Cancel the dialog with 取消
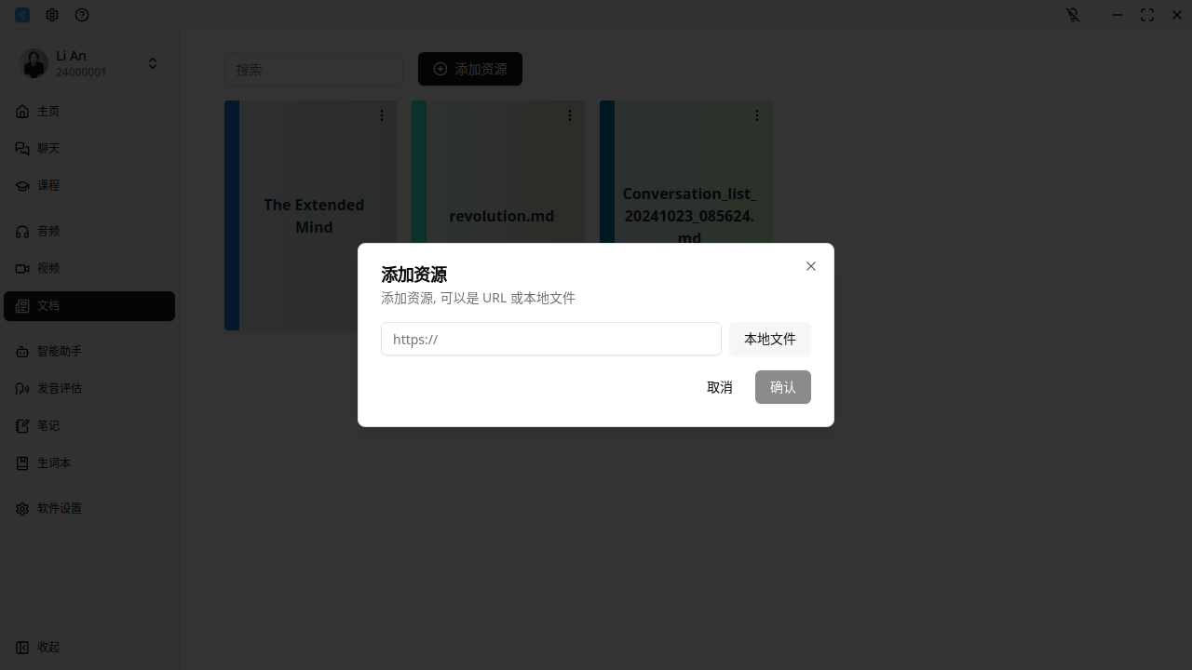This screenshot has height=670, width=1192. click(719, 387)
